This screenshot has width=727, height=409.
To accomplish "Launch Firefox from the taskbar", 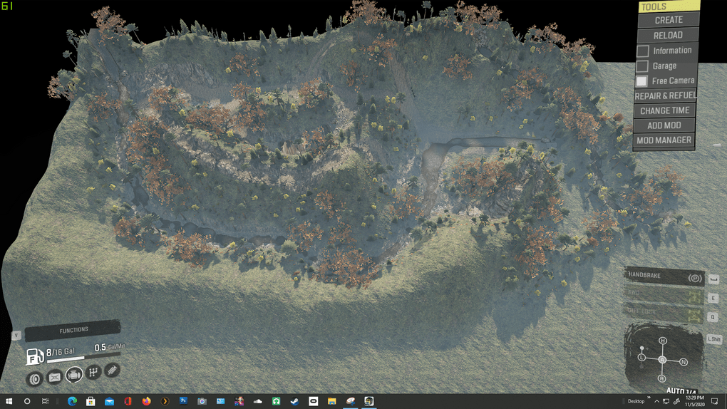I will click(146, 401).
